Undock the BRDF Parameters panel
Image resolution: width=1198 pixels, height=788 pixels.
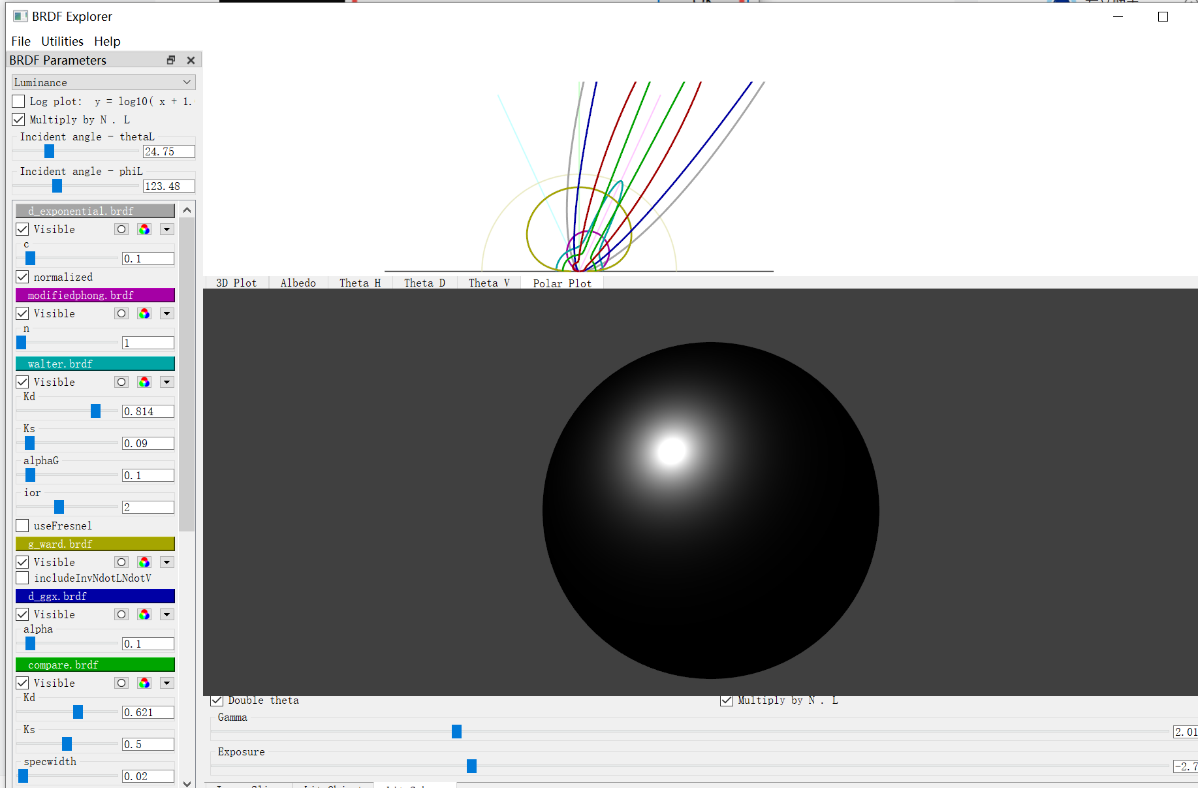[170, 59]
